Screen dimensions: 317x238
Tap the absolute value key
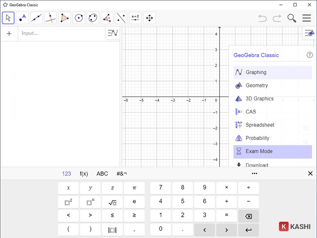pyautogui.click(x=112, y=229)
